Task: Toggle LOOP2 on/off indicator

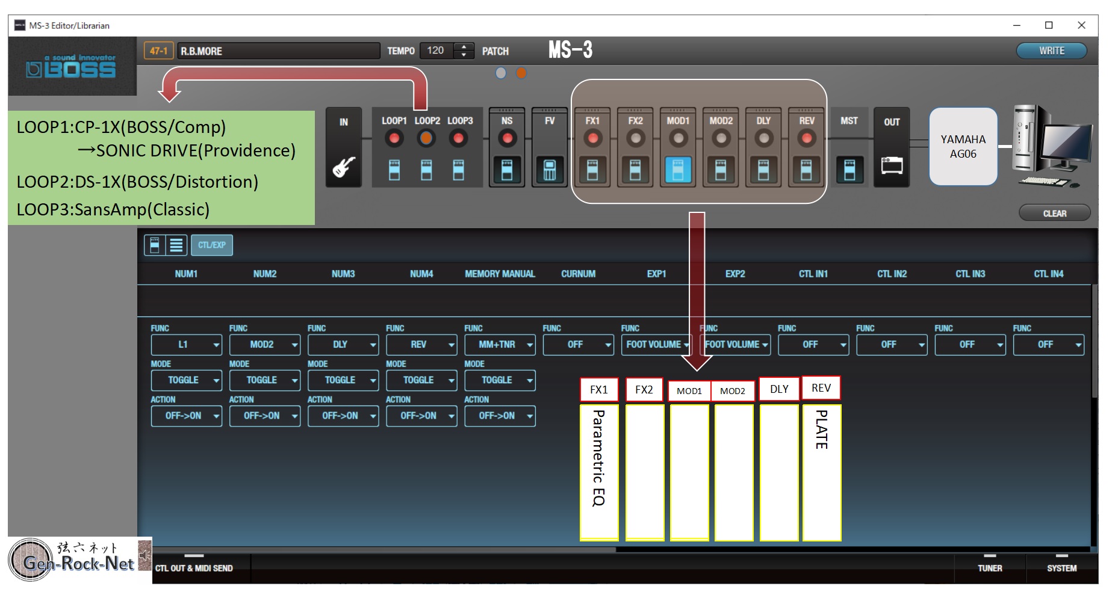Action: click(426, 139)
